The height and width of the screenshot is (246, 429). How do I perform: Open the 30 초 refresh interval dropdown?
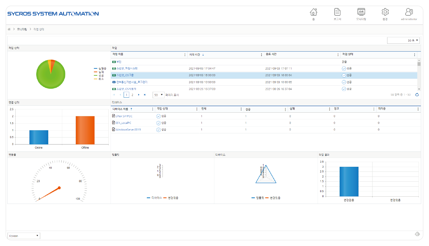click(x=403, y=40)
